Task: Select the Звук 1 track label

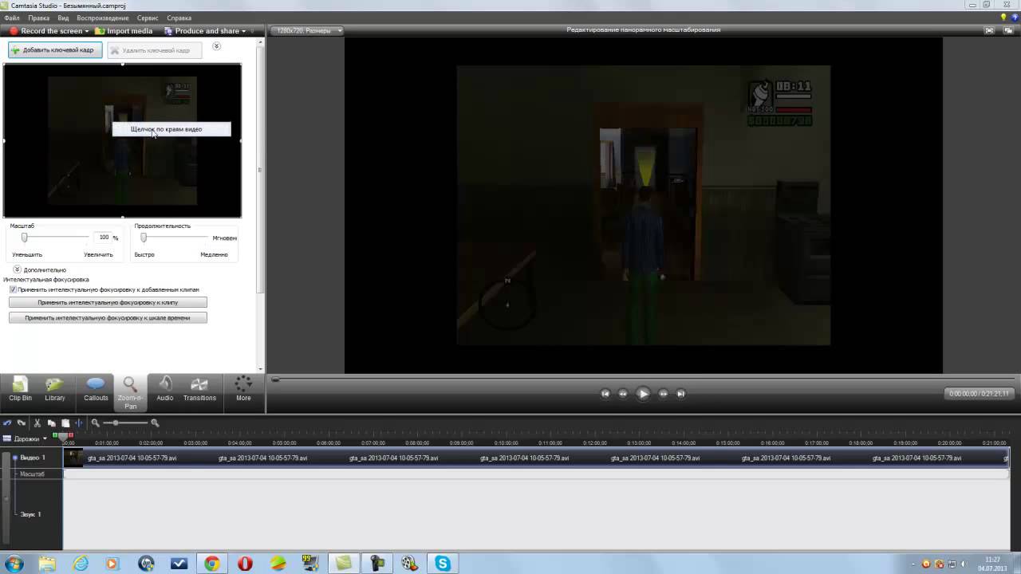Action: pos(30,514)
